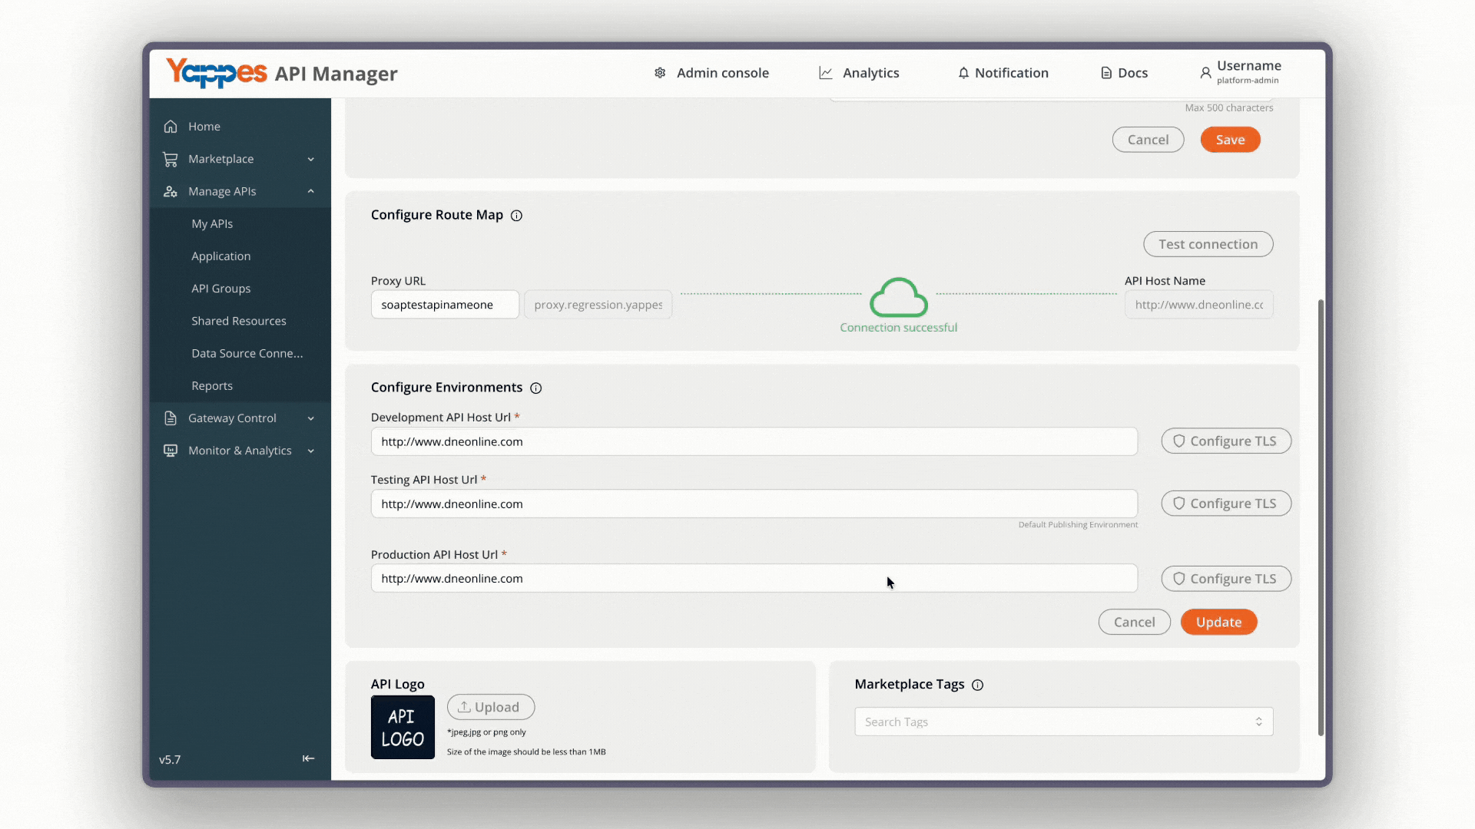Click the proxy.regression.yappes domain field
The height and width of the screenshot is (829, 1475).
[598, 305]
